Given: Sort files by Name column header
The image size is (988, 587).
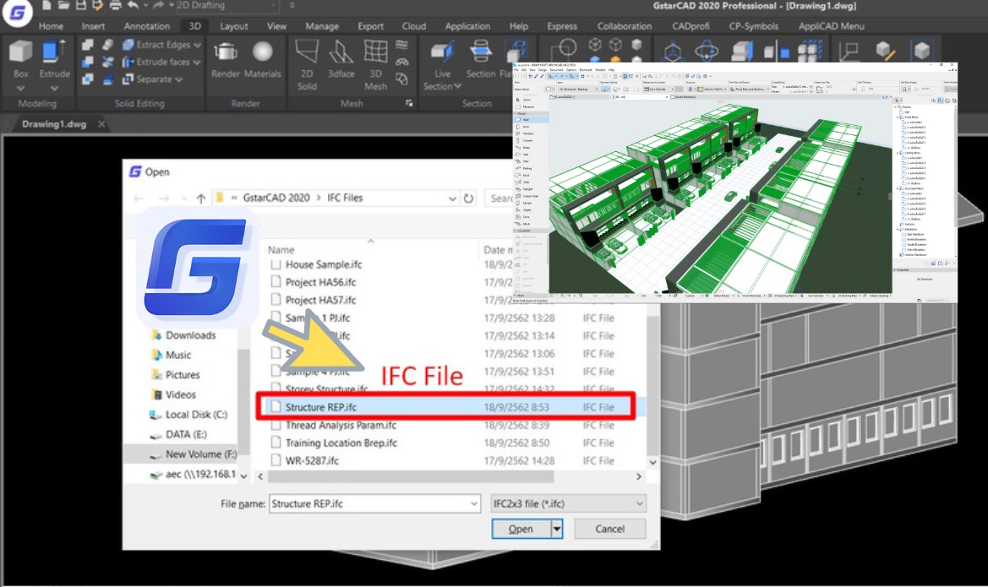Looking at the screenshot, I should (x=281, y=250).
